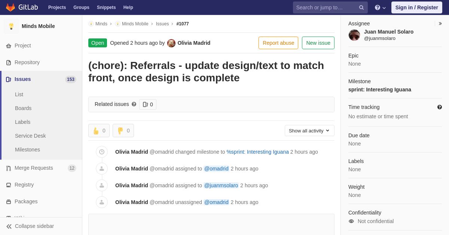449x235 pixels.
Task: Click Related issues help icon
Action: click(134, 104)
